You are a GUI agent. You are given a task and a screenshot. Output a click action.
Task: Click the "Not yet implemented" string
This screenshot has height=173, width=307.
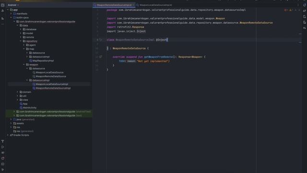pyautogui.click(x=153, y=61)
